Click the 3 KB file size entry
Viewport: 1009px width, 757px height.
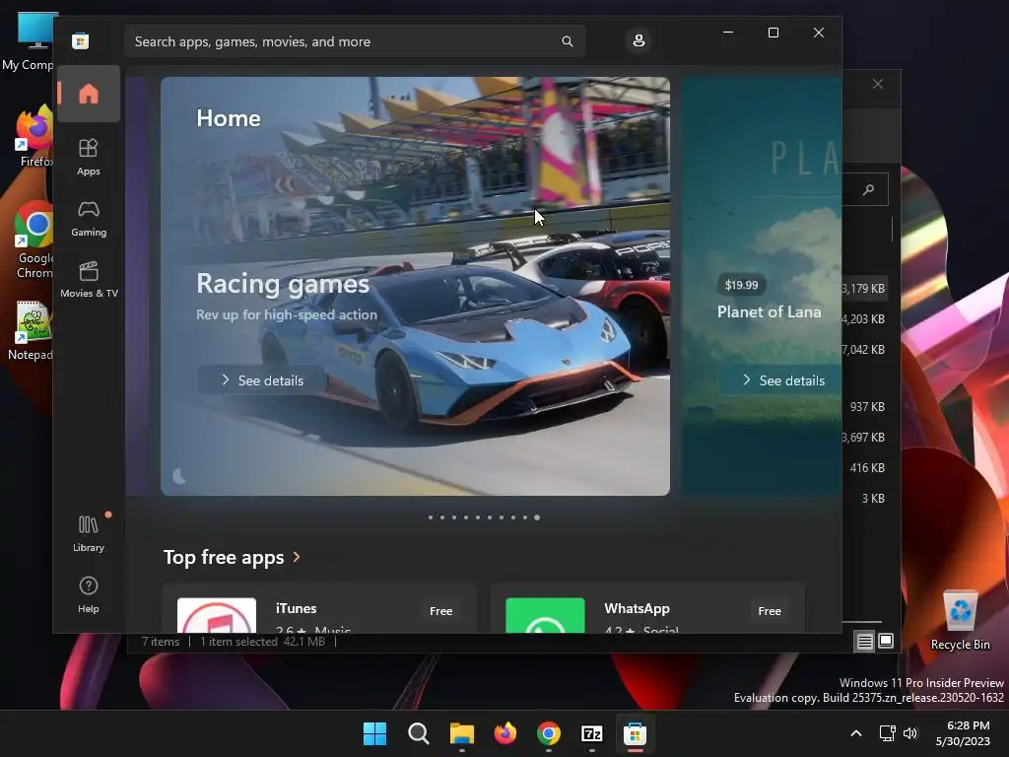[x=873, y=498]
